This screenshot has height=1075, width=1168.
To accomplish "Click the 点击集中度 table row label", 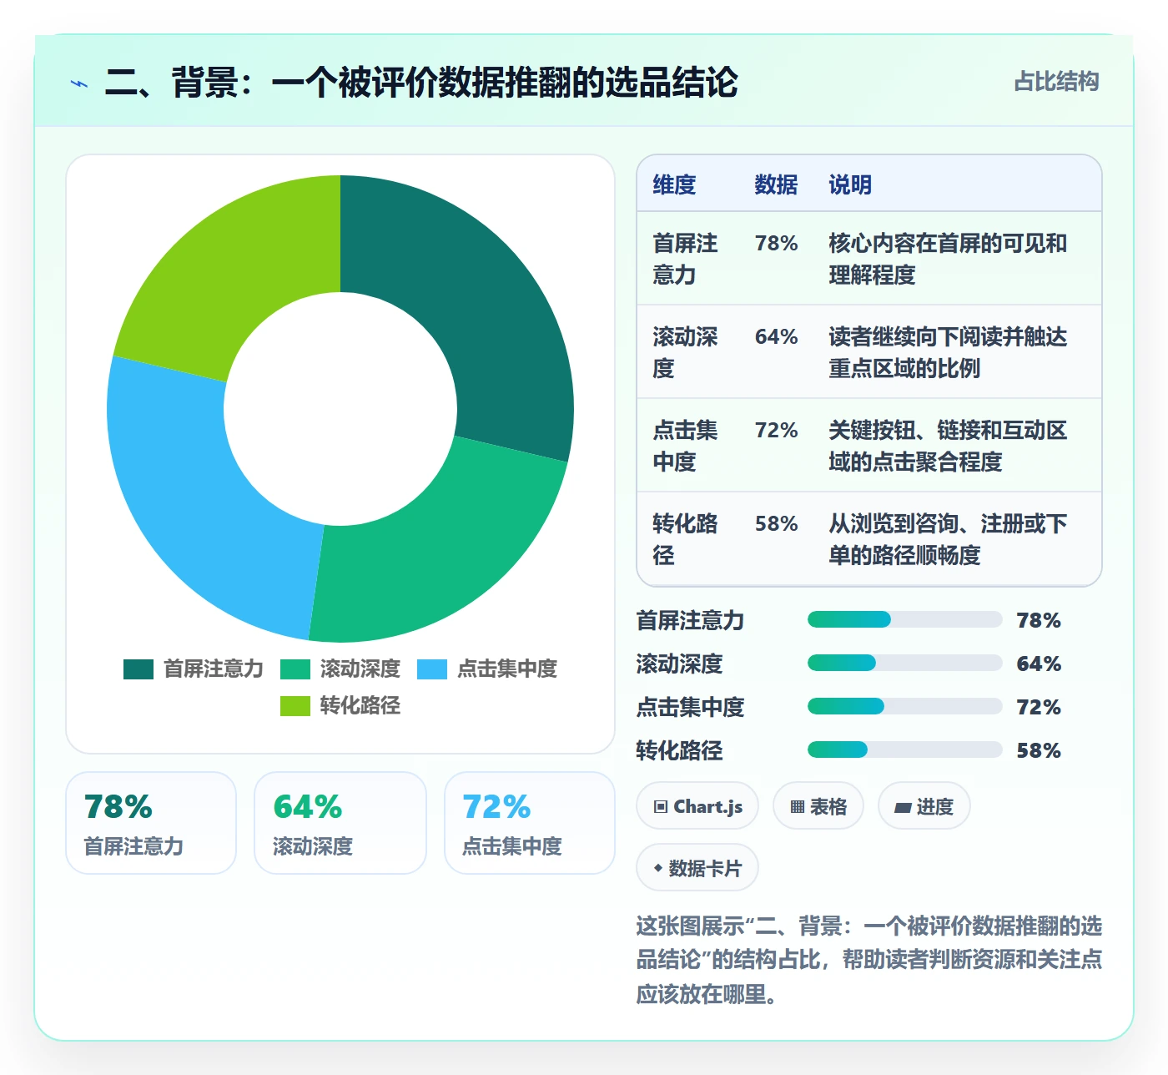I will click(x=685, y=446).
